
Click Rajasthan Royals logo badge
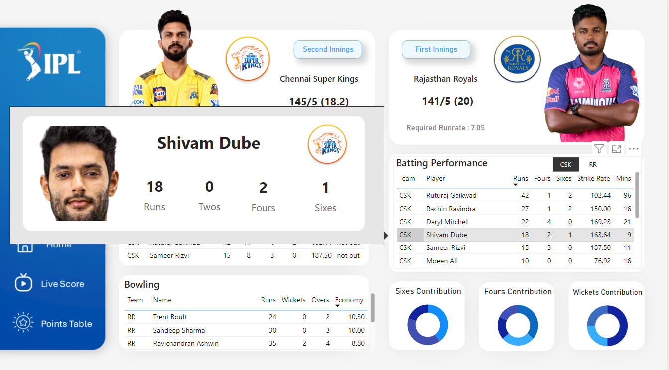click(x=517, y=59)
